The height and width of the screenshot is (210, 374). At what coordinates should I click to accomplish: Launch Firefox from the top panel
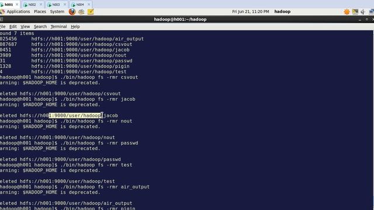[x=72, y=12]
